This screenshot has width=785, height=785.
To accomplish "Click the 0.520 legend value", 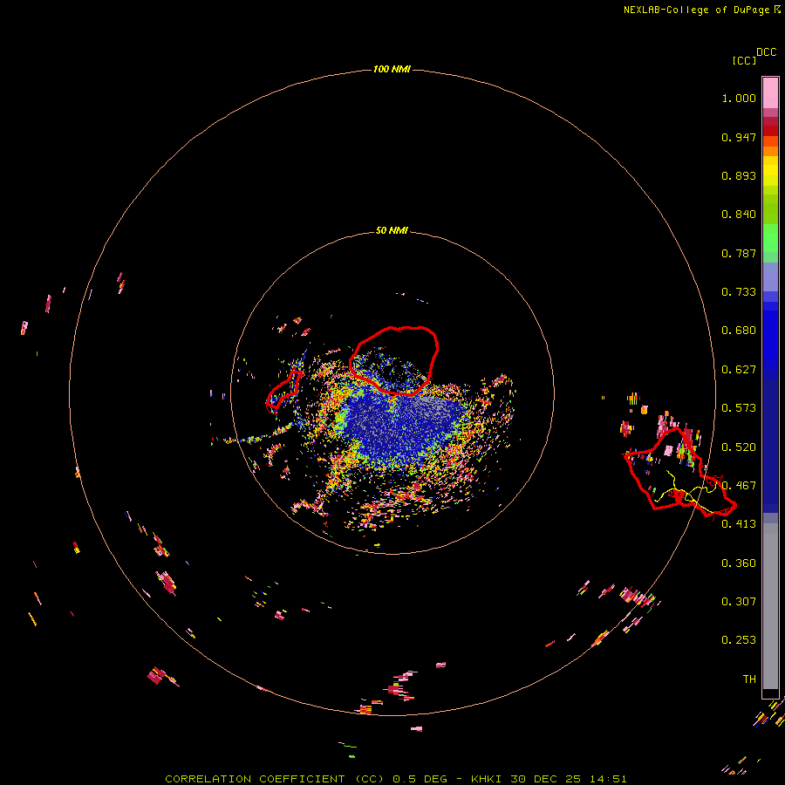I will (x=739, y=447).
